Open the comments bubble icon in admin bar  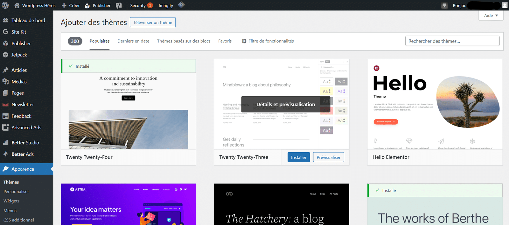444,5
